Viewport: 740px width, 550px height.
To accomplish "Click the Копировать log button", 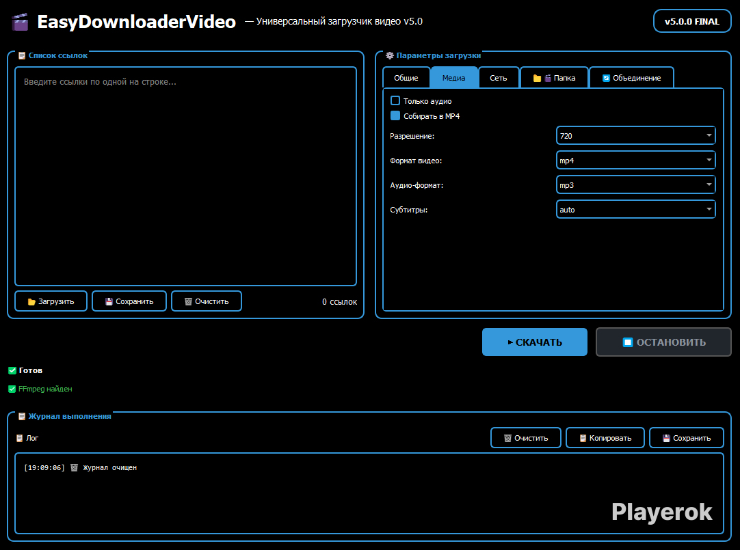I will click(x=605, y=438).
